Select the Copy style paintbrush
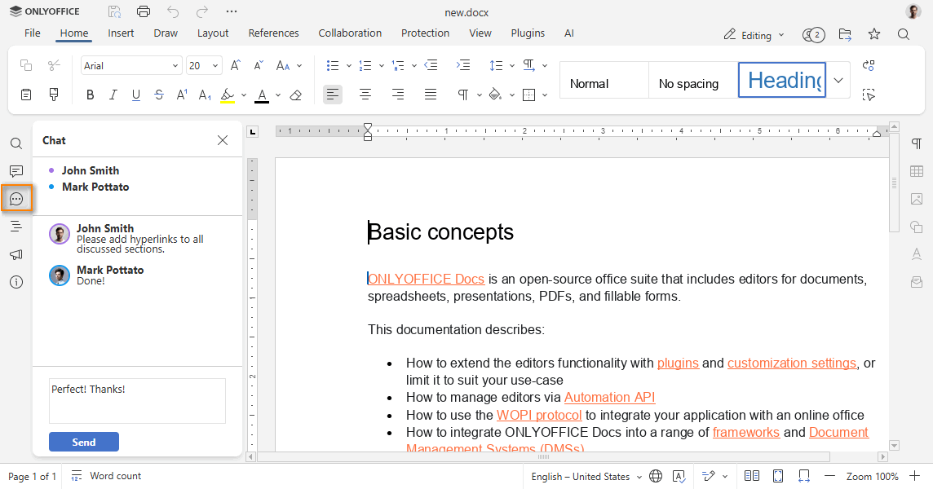933x489 pixels. [54, 94]
